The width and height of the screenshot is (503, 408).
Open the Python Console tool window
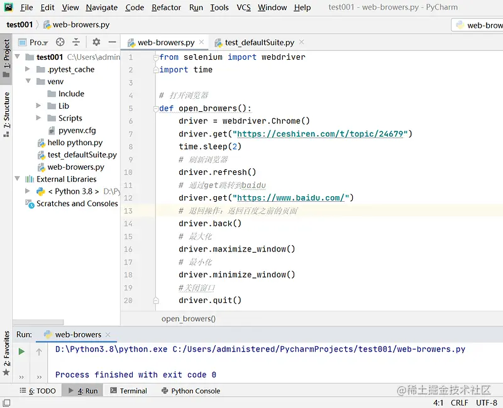pyautogui.click(x=191, y=390)
